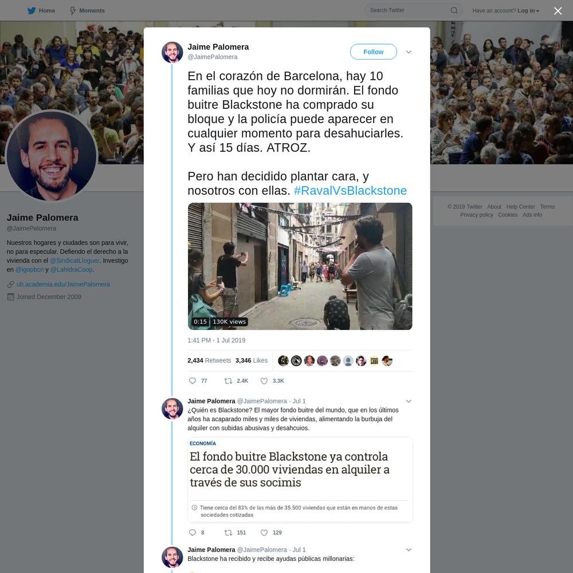Open Moments via lightning bolt icon
The image size is (573, 573).
[x=73, y=10]
